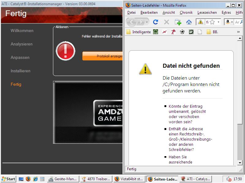Click the Stop loading X icon
This screenshot has height=183, width=245.
[x=167, y=22]
